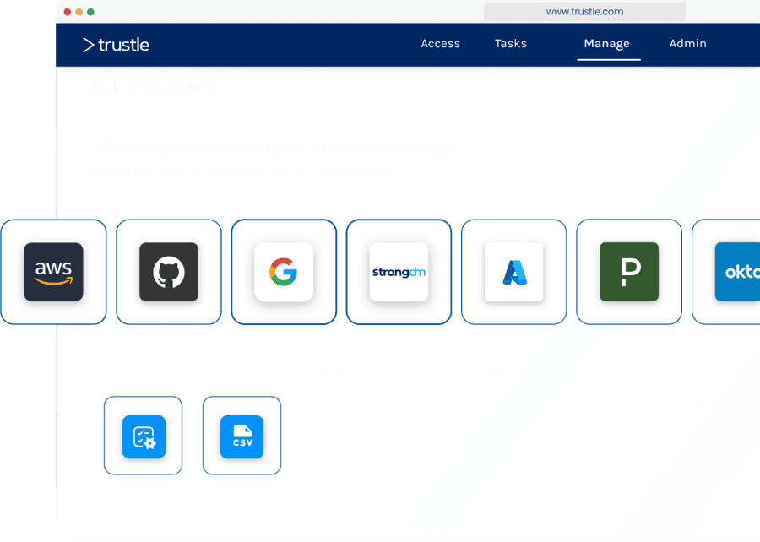Open the Admin tab
The image size is (760, 542).
[687, 44]
